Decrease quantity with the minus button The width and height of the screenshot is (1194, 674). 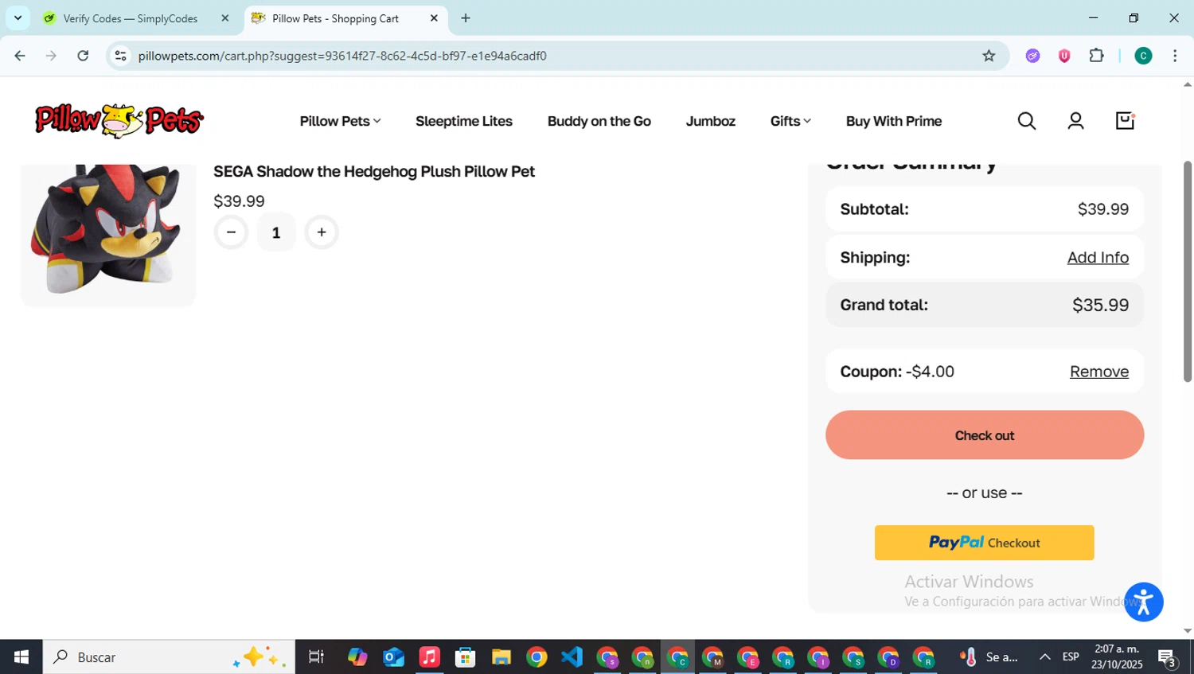point(231,232)
